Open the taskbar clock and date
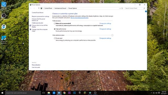Viewport: 168px width, 95px height. 164,93
